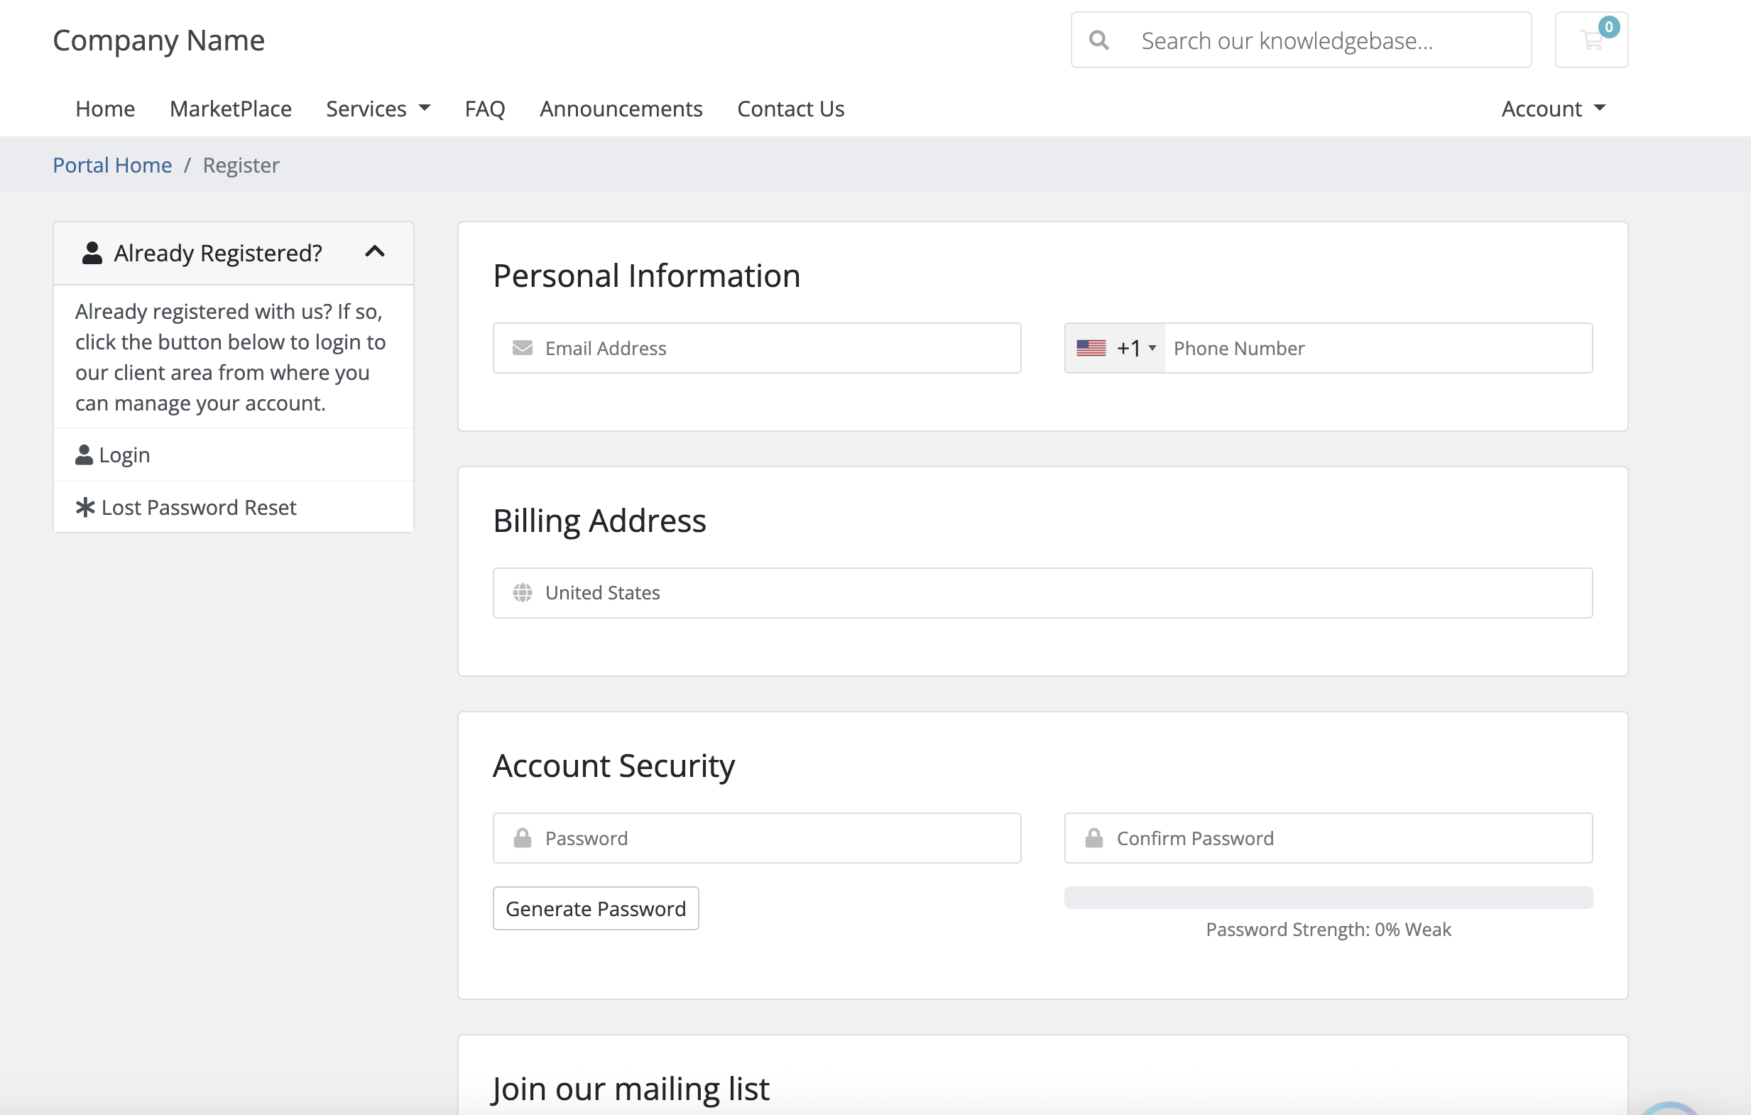
Task: Click the lock icon in Confirm Password field
Action: pyautogui.click(x=1093, y=838)
